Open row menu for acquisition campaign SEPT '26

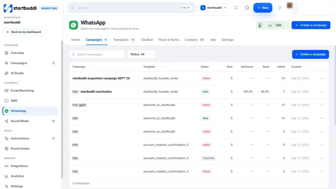point(322,78)
